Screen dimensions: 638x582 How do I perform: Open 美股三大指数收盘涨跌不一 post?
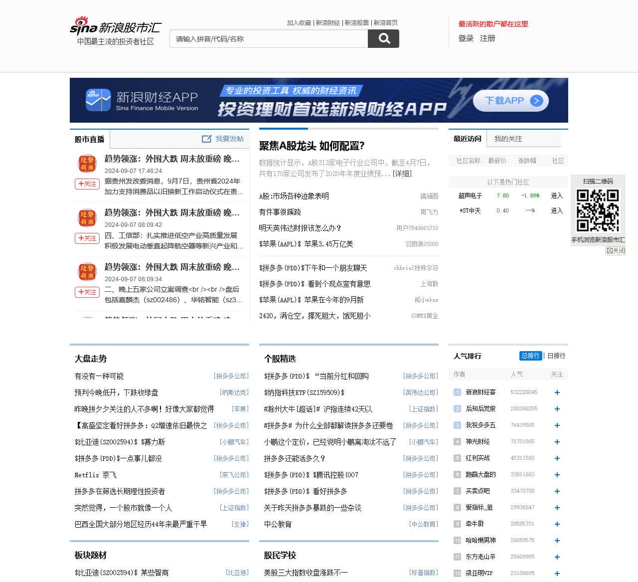[306, 573]
